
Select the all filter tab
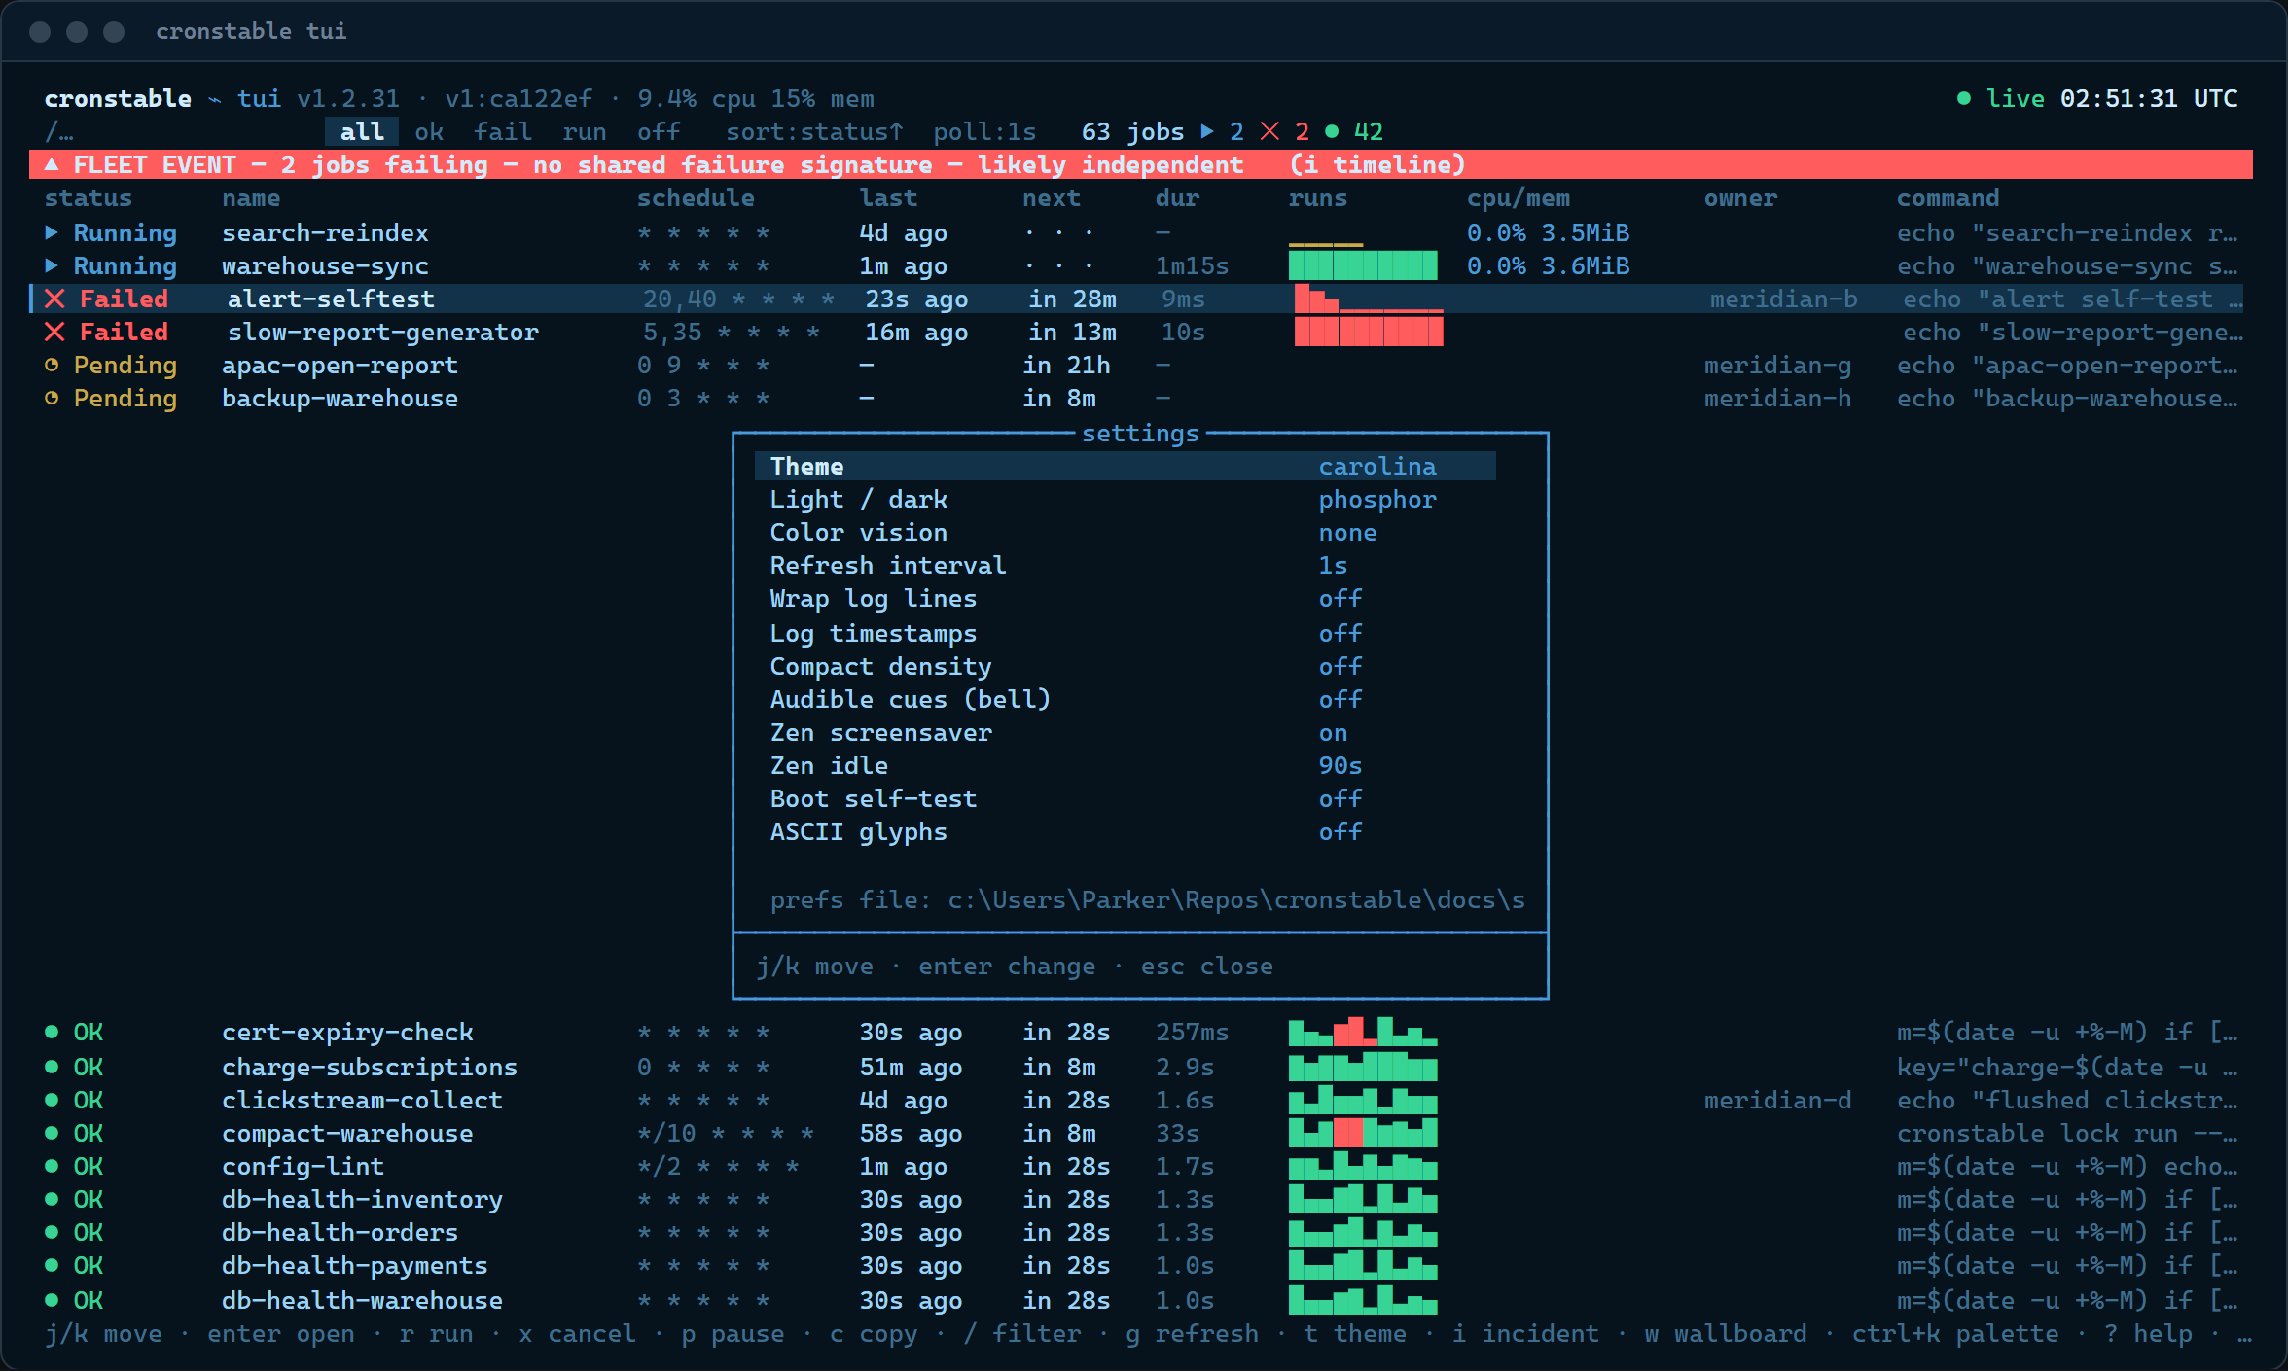(x=362, y=131)
